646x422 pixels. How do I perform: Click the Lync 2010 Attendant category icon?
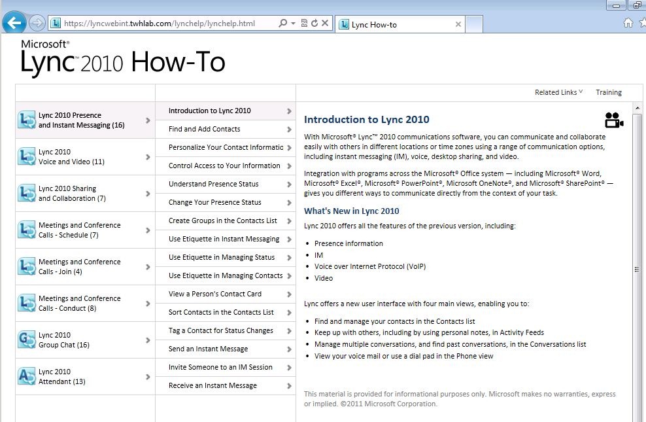27,377
